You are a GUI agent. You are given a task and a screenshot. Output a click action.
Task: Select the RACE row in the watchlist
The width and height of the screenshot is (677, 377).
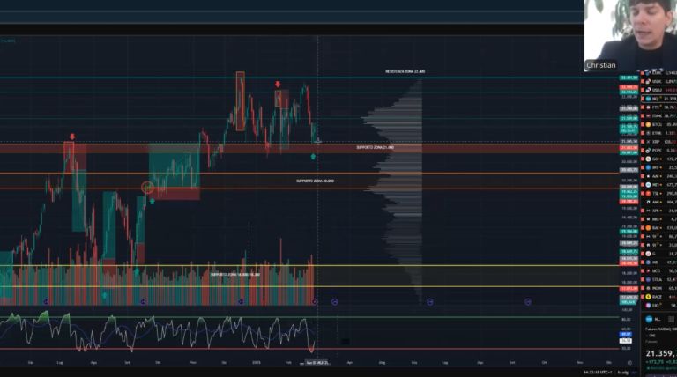(659, 297)
